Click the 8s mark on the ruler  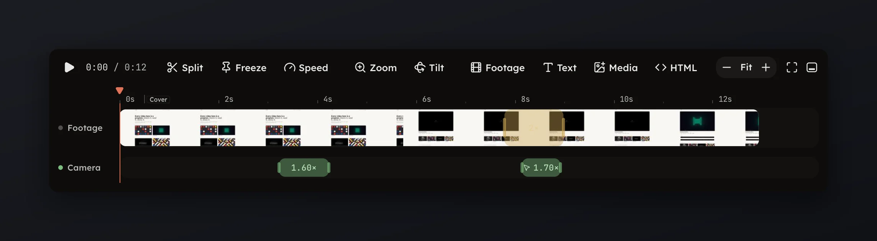(526, 99)
